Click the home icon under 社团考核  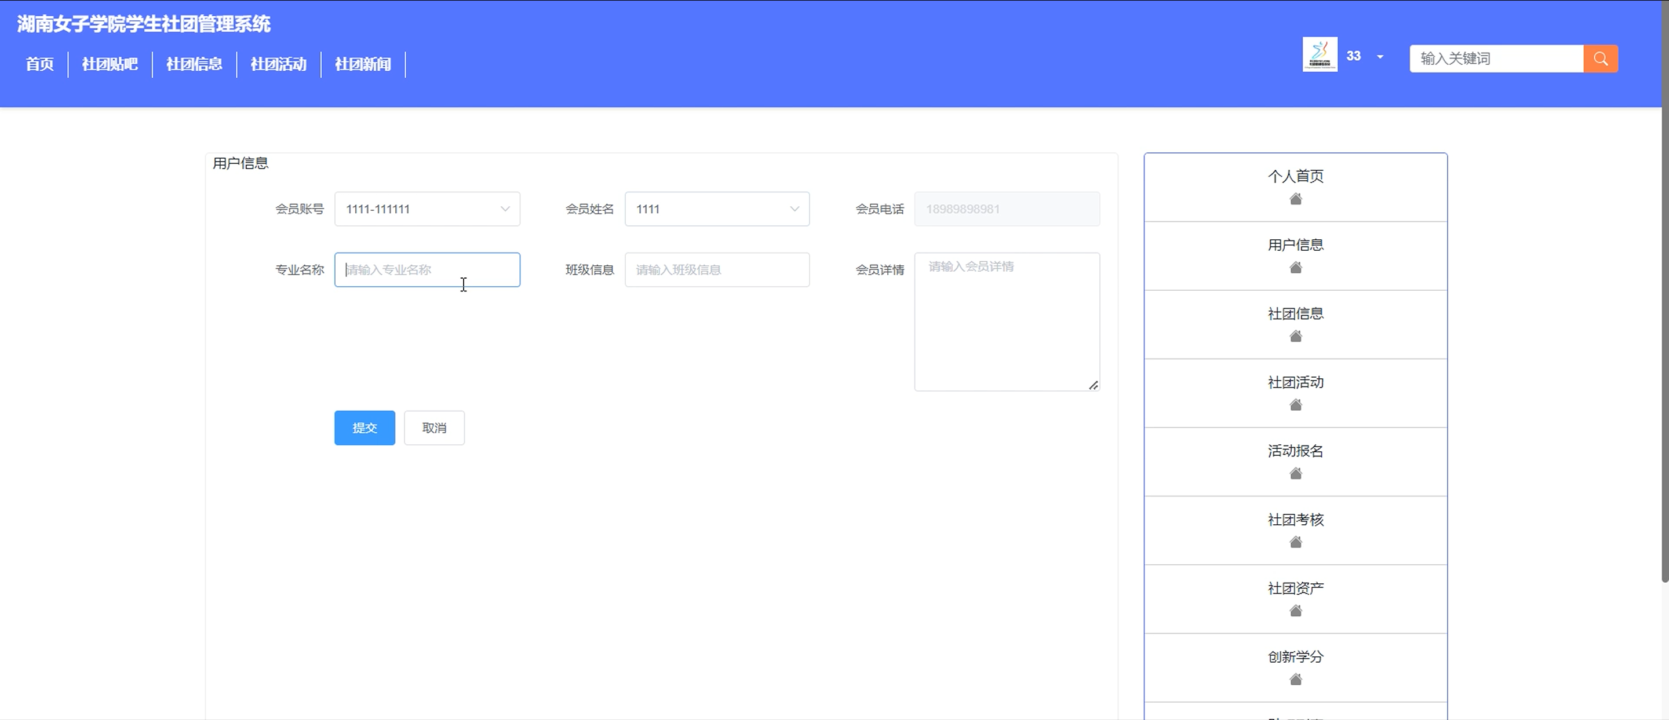1295,543
